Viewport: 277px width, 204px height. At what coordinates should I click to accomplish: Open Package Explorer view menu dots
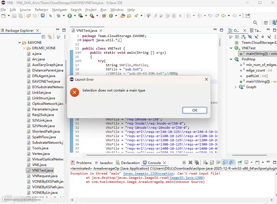coord(65,37)
